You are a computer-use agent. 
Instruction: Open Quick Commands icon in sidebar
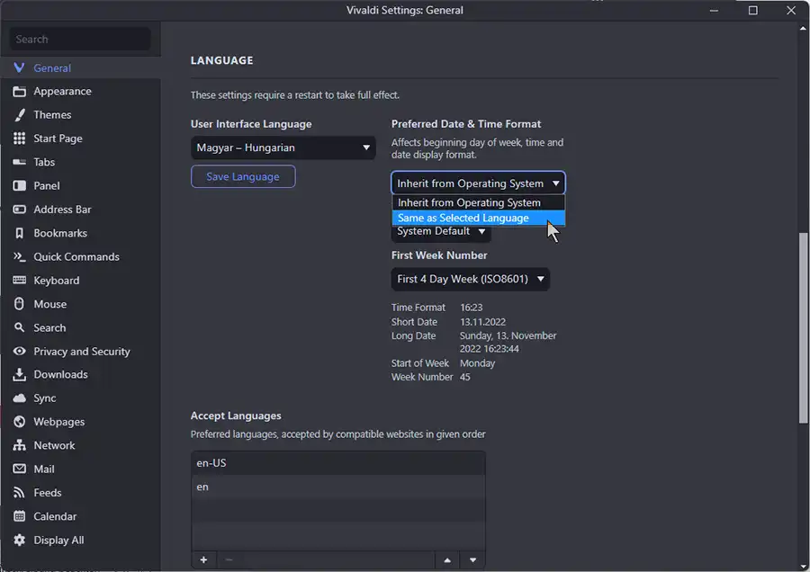click(19, 256)
